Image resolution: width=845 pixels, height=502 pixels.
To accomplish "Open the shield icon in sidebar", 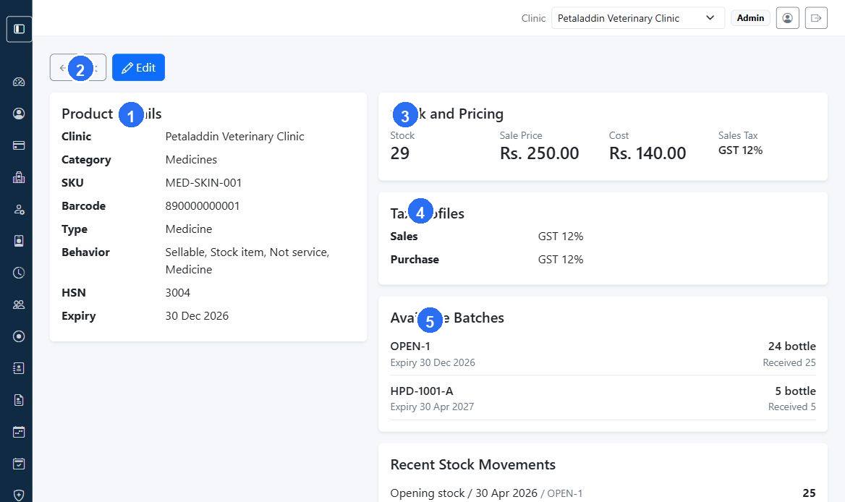I will (x=19, y=495).
